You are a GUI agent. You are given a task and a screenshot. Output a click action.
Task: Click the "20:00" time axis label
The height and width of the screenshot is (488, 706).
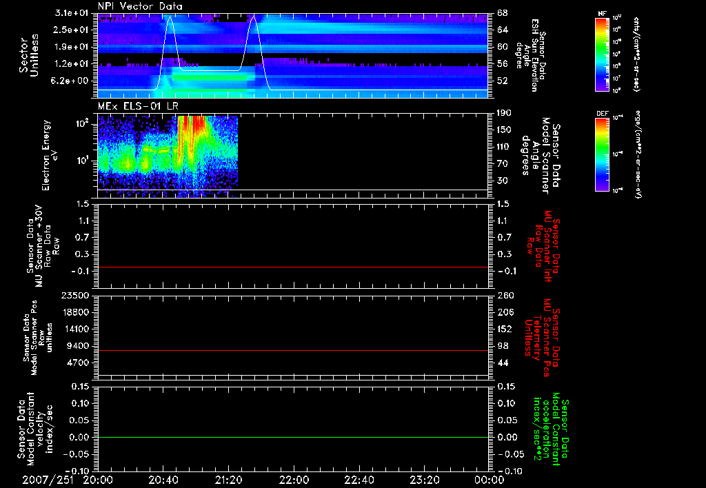tap(98, 480)
